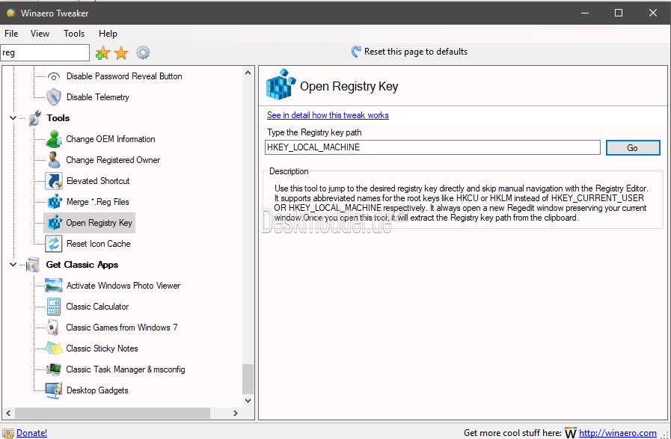Click the tree scrollbar down arrow
This screenshot has height=439, width=671.
click(248, 401)
